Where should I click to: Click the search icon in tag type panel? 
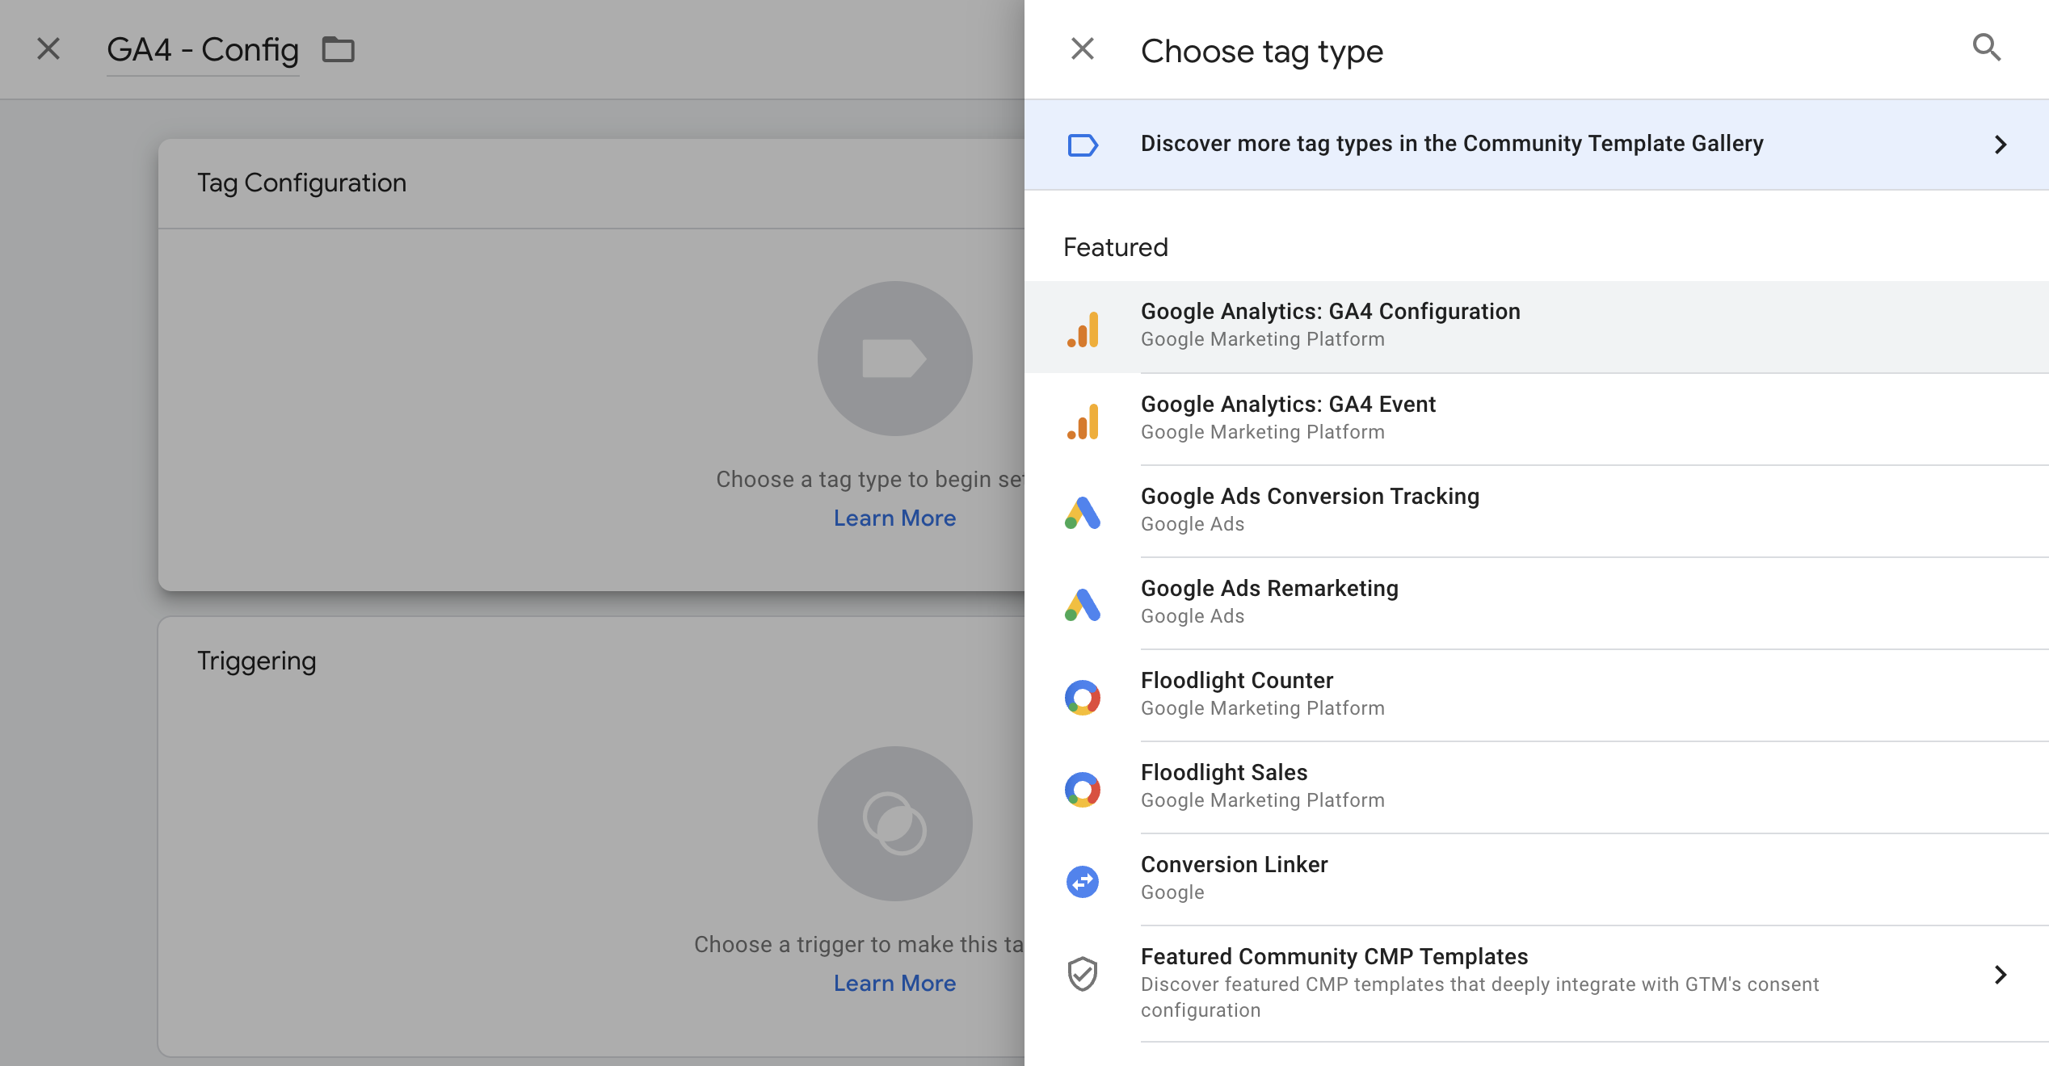[x=1986, y=48]
